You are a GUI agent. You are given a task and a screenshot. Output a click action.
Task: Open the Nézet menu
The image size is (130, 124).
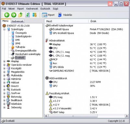(x=11, y=9)
